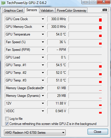The width and height of the screenshot is (111, 138).
Task: Click the GPU-Z title bar app icon
Action: [x=3, y=3]
